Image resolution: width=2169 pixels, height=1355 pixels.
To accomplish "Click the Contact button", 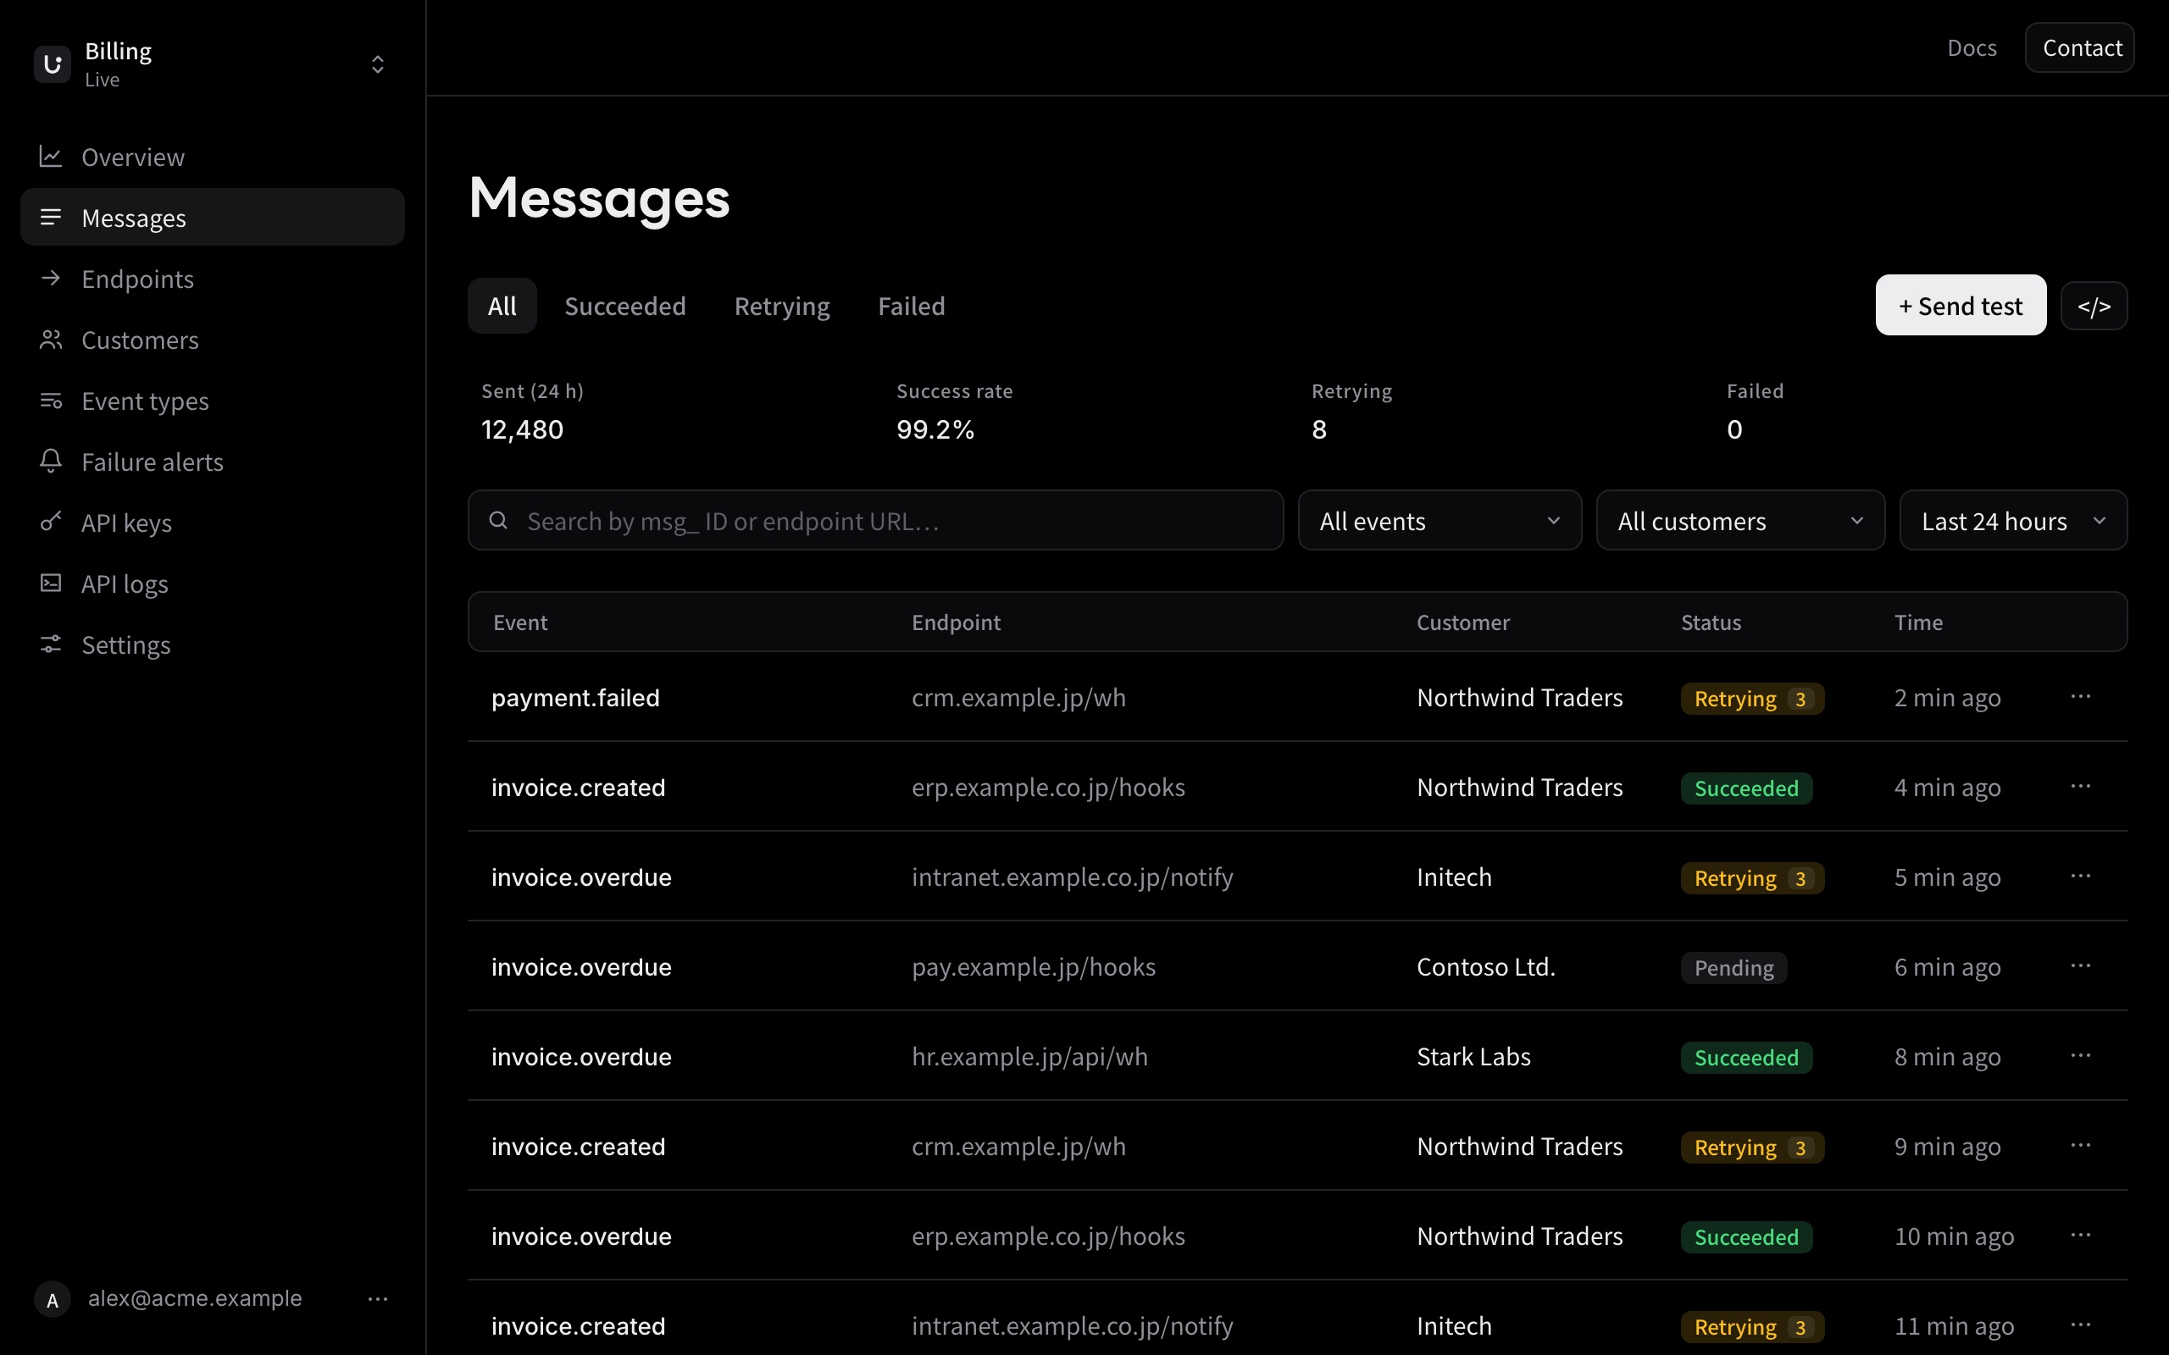I will tap(2080, 47).
